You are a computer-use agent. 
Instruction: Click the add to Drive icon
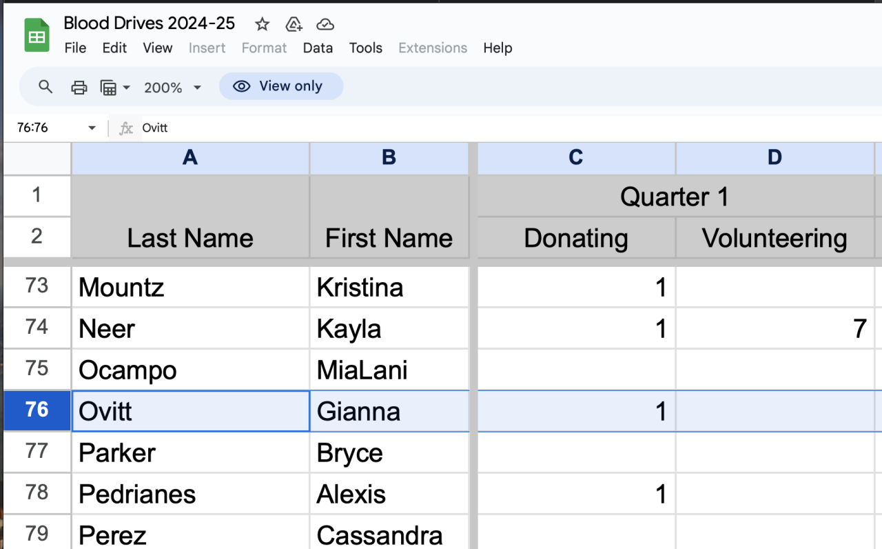point(294,25)
